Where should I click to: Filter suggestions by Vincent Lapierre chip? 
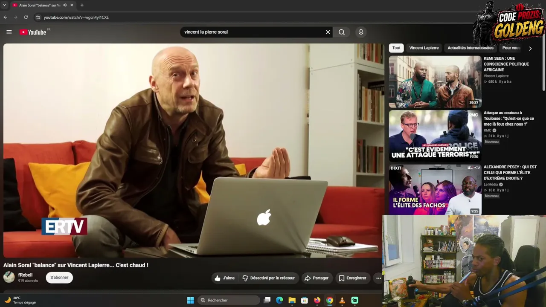click(424, 48)
